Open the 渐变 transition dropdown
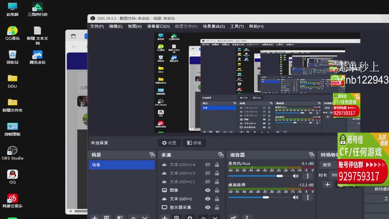Viewport: 389px width, 219px height. (x=328, y=164)
